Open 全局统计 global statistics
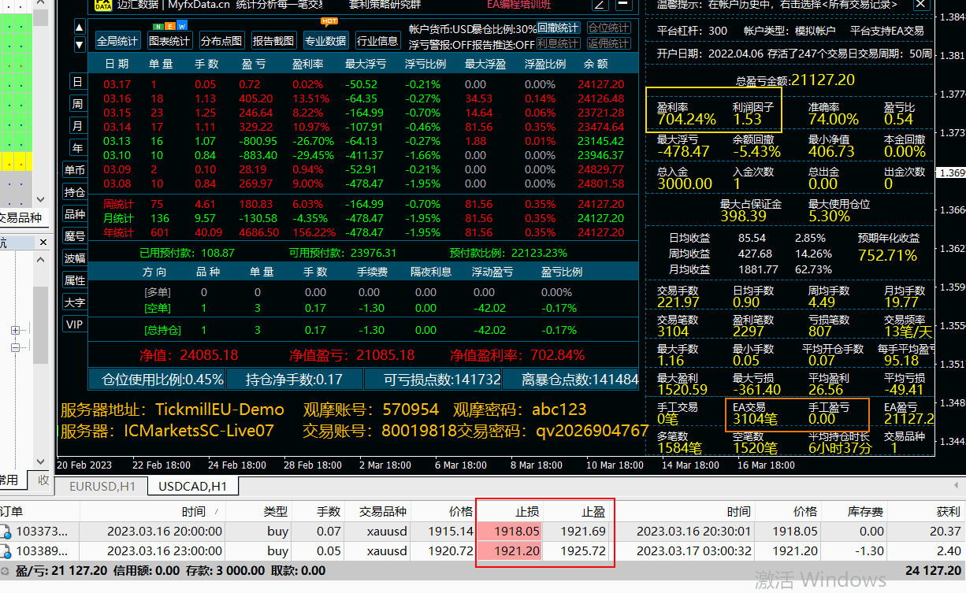Image resolution: width=966 pixels, height=593 pixels. click(117, 41)
